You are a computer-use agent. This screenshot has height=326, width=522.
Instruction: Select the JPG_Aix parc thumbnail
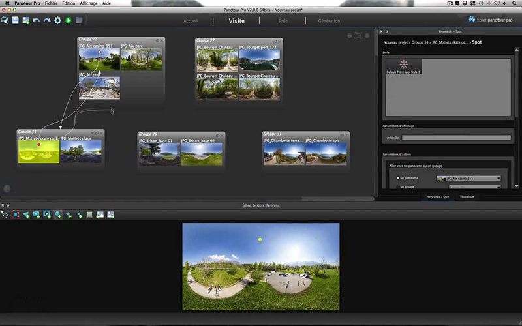coord(142,59)
